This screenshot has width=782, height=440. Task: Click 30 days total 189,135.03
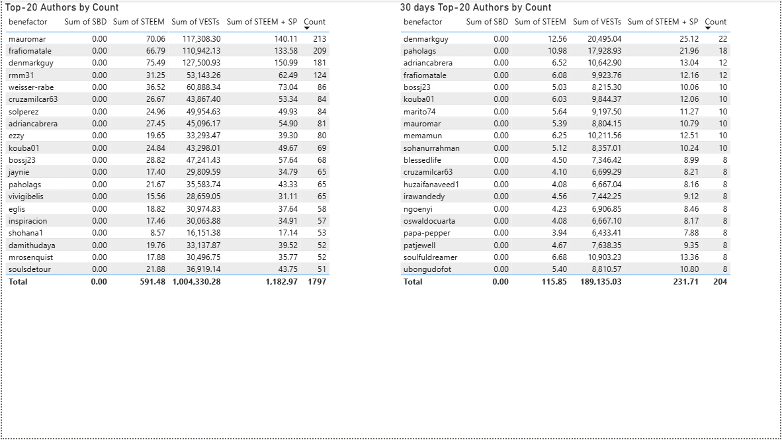click(x=601, y=282)
